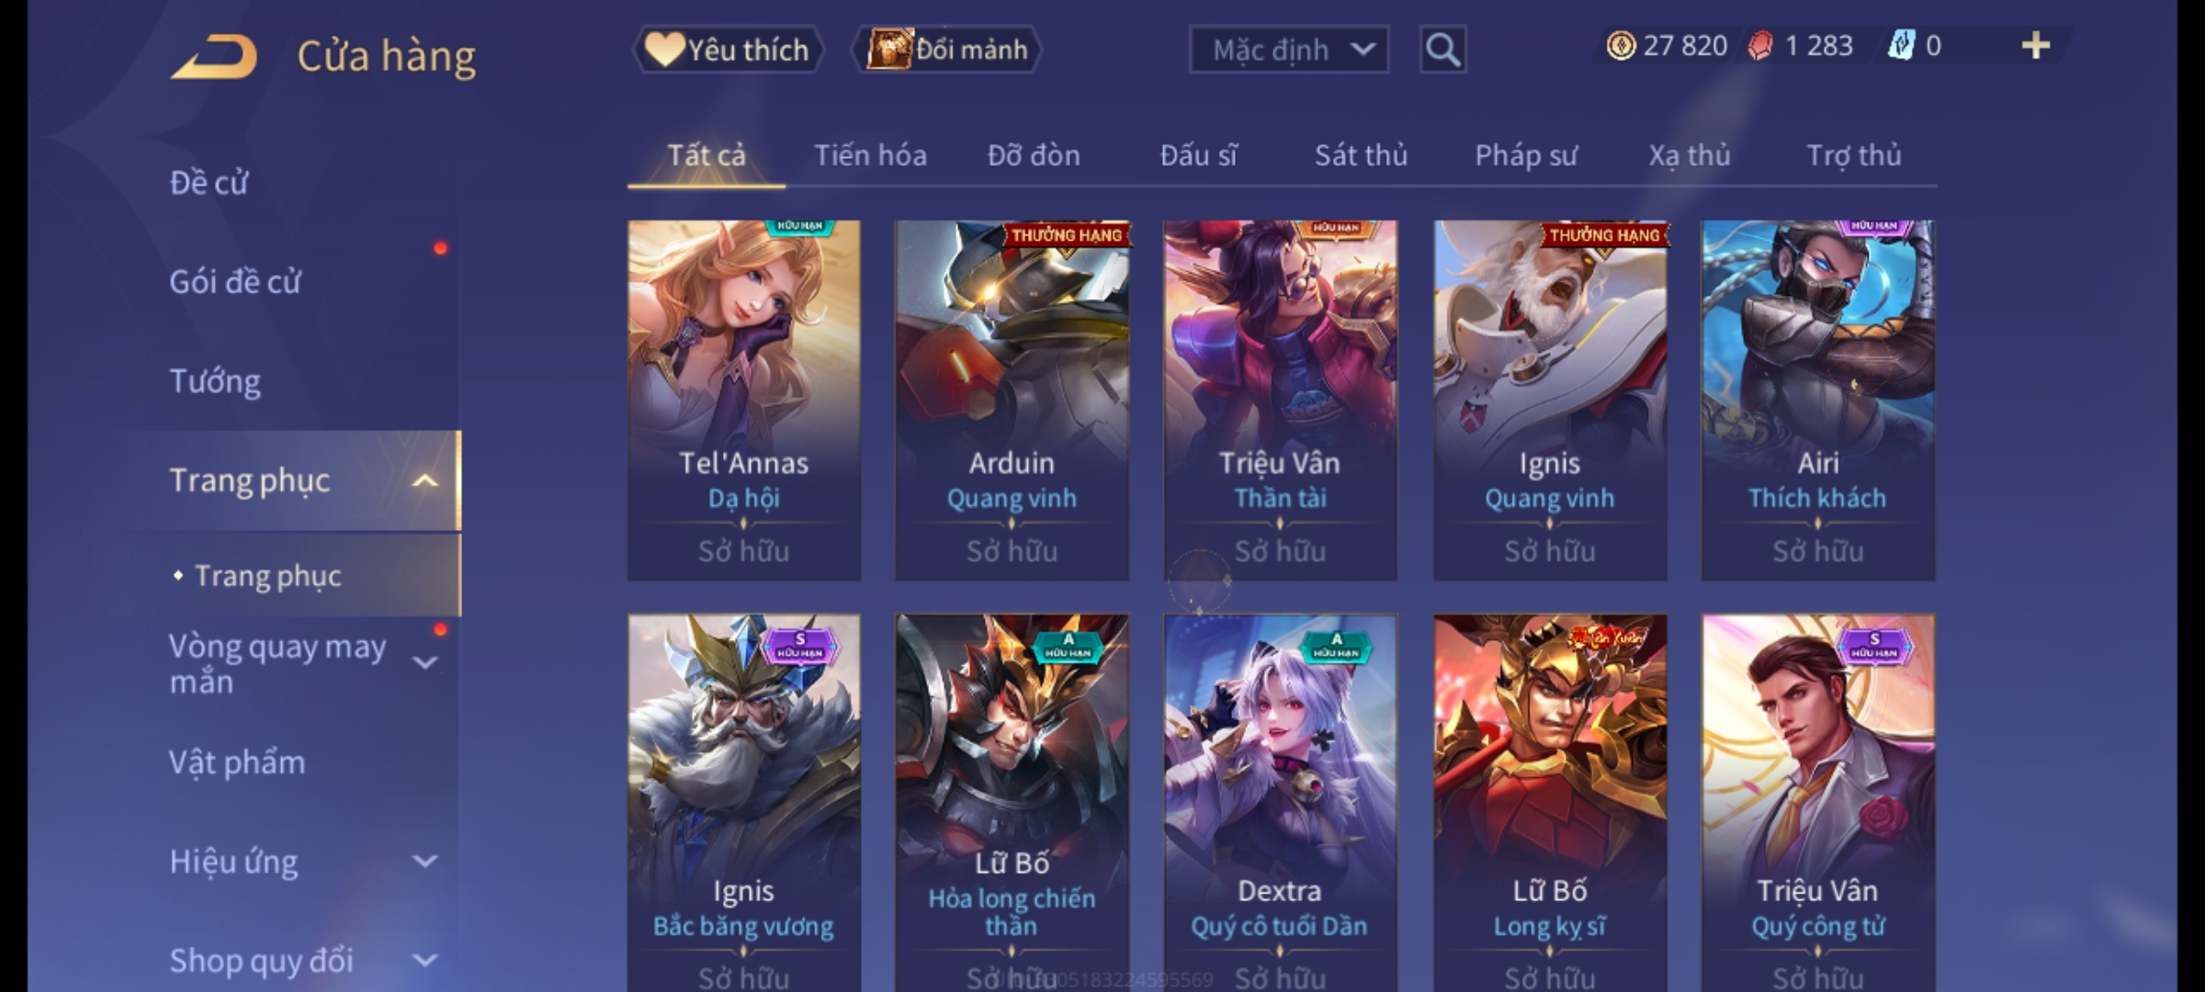Switch to the Sát thủ tab
This screenshot has height=992, width=2205.
coord(1361,155)
